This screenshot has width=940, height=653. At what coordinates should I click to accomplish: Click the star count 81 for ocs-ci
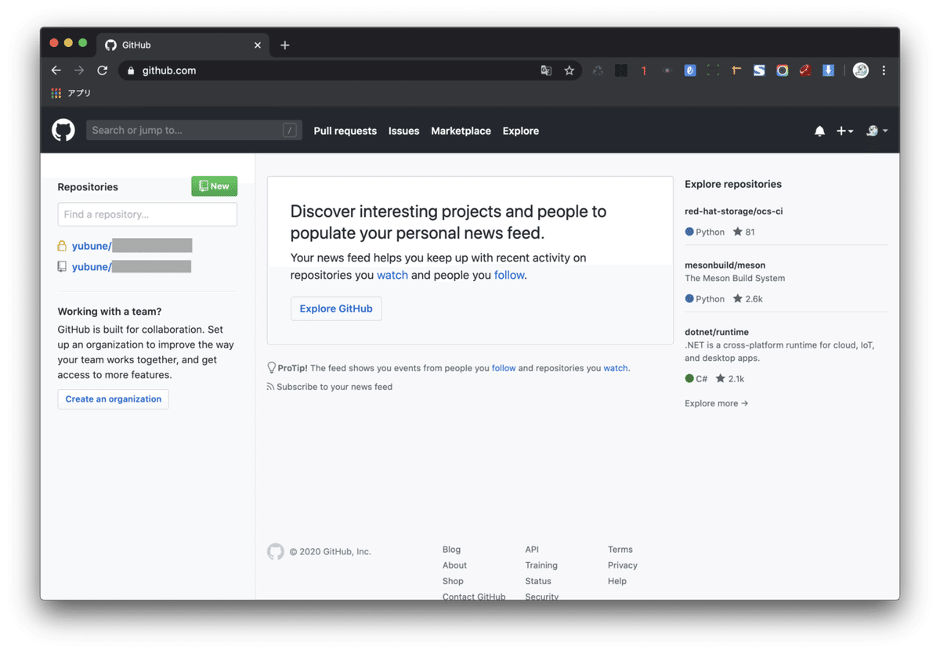coord(744,232)
